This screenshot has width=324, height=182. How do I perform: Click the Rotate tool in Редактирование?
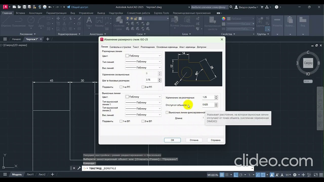[x=64, y=18]
